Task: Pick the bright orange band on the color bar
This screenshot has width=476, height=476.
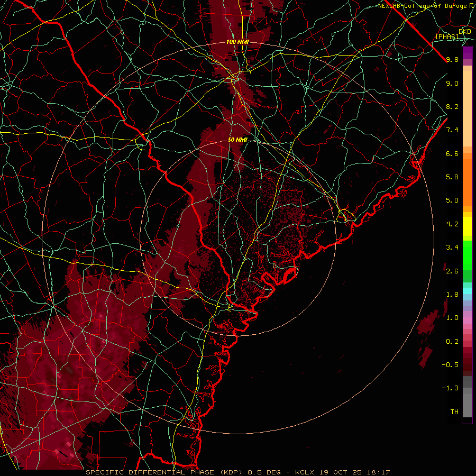Action: [x=467, y=183]
